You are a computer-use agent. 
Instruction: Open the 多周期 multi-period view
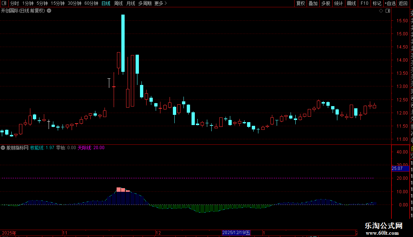point(145,3)
